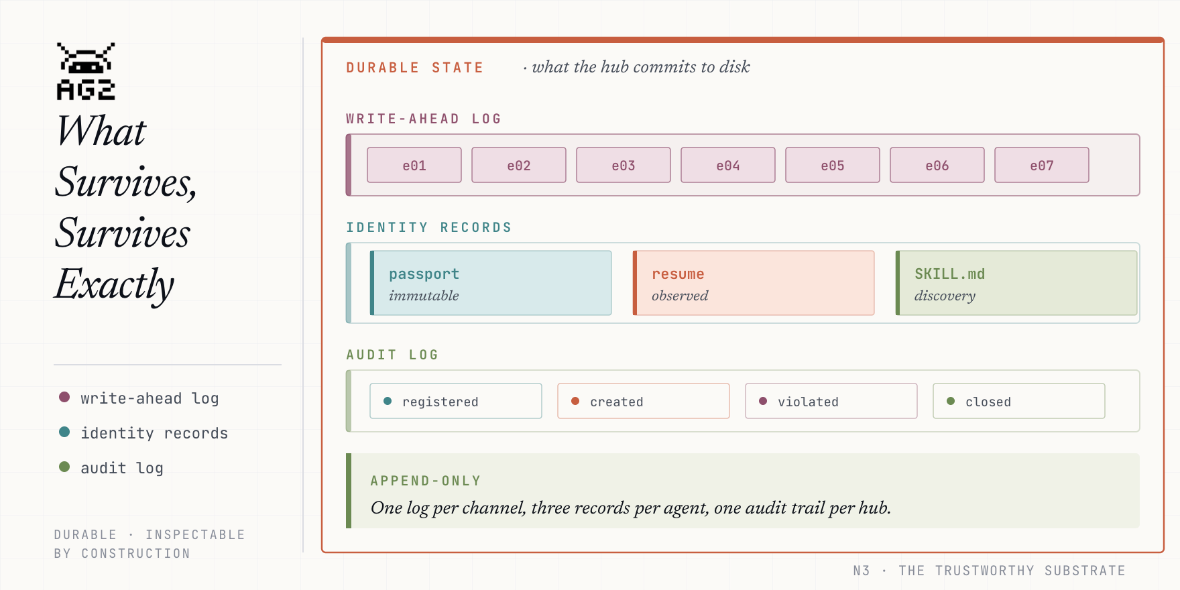The width and height of the screenshot is (1180, 590).
Task: Click the purple write-ahead log legend dot
Action: 64,397
